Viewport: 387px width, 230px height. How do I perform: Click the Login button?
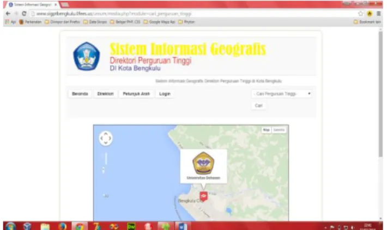pyautogui.click(x=165, y=94)
